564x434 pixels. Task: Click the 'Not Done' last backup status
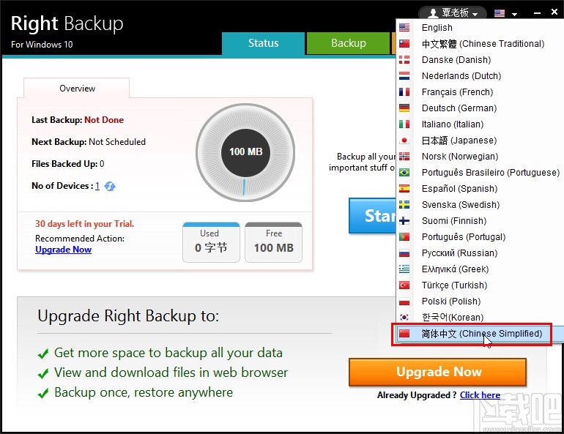[104, 120]
